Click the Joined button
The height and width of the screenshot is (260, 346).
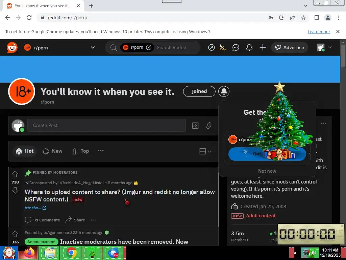[x=199, y=91]
